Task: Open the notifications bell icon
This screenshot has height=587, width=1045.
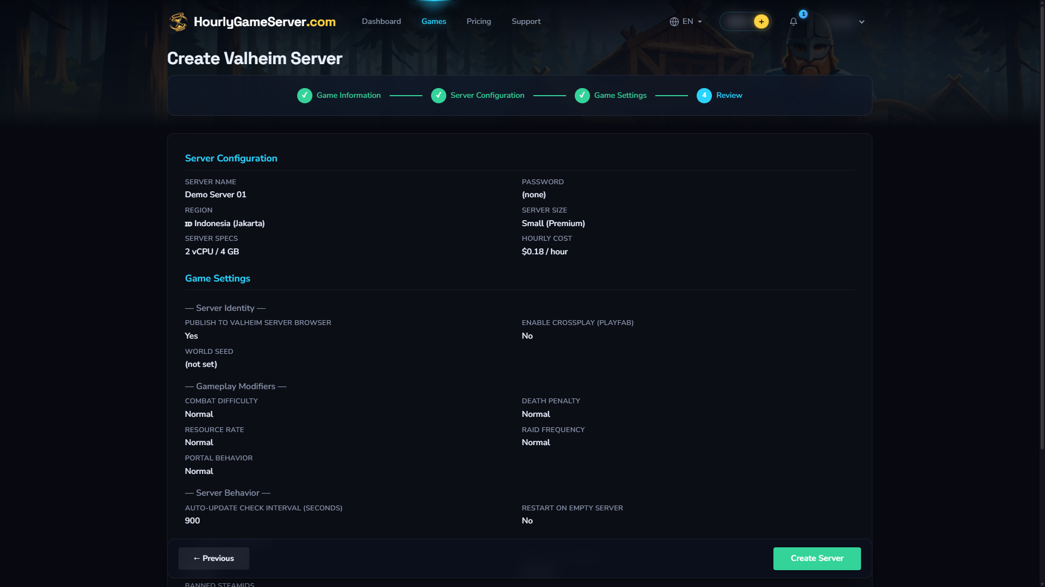Action: [x=794, y=22]
